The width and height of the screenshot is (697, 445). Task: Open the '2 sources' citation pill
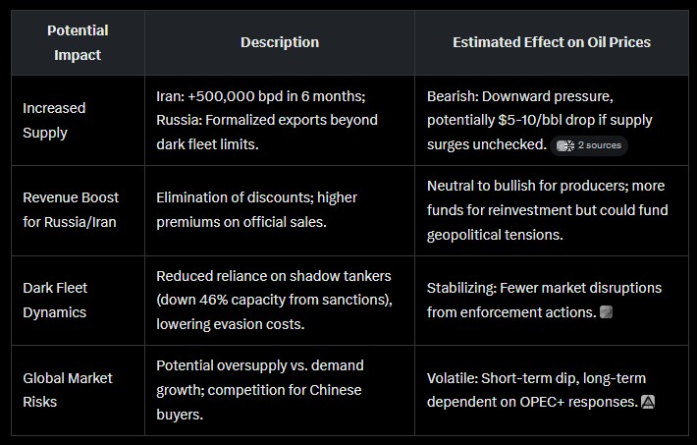589,145
